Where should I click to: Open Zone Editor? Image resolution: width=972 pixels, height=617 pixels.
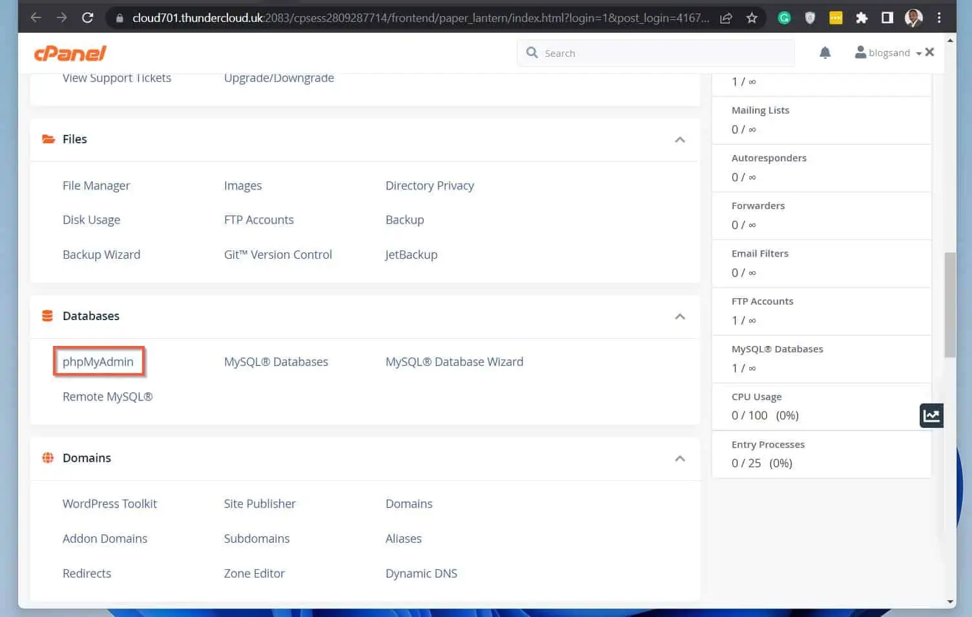click(x=254, y=573)
